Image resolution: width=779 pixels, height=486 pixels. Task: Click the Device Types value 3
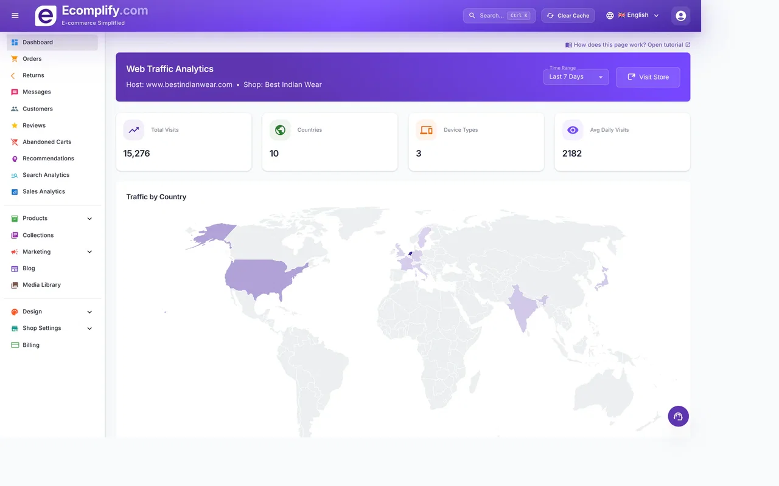419,154
